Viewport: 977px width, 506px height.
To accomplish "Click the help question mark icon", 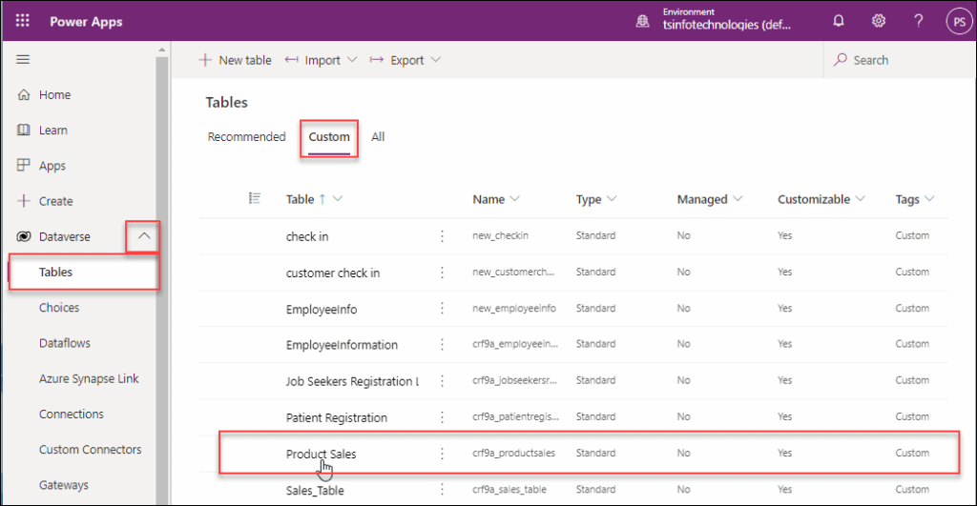I will point(919,21).
